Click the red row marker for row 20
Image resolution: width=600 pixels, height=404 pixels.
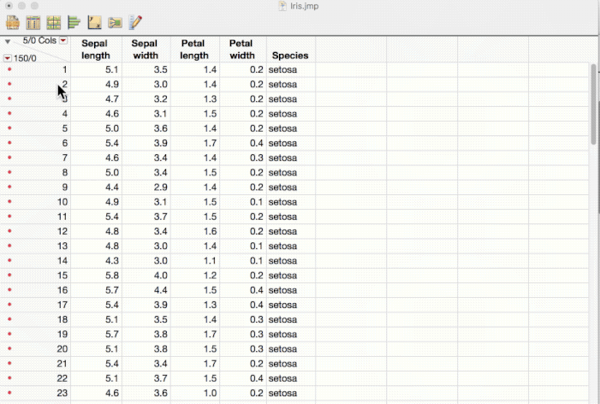click(x=9, y=348)
